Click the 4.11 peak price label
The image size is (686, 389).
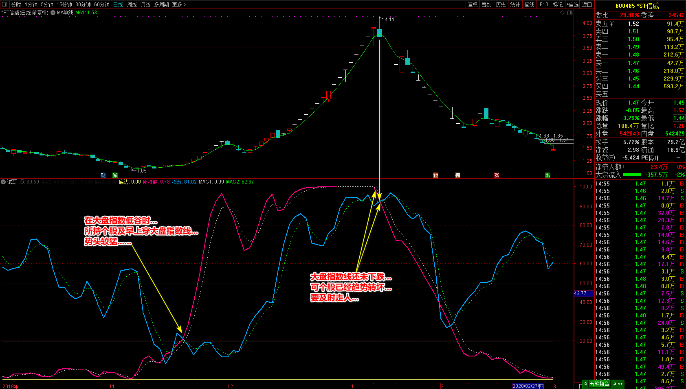point(389,19)
